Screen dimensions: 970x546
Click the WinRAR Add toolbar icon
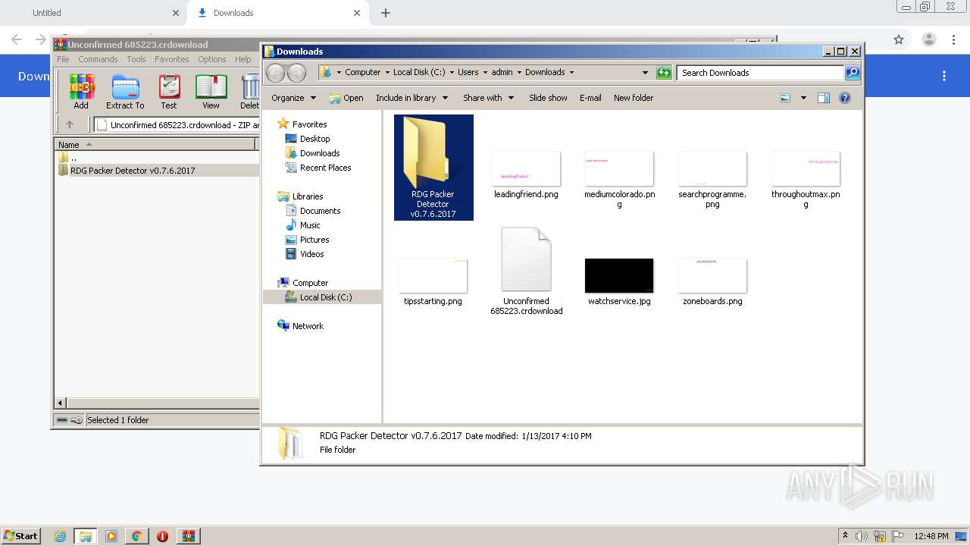[81, 92]
